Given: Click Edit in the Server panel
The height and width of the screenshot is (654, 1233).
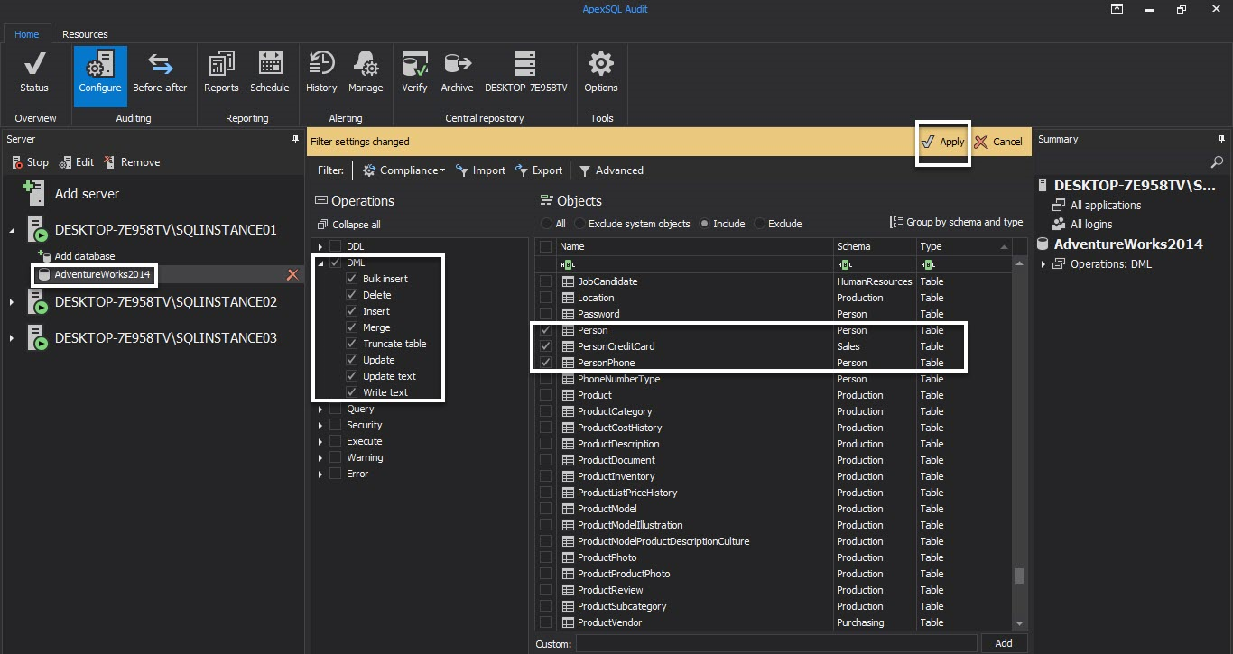Looking at the screenshot, I should (77, 162).
